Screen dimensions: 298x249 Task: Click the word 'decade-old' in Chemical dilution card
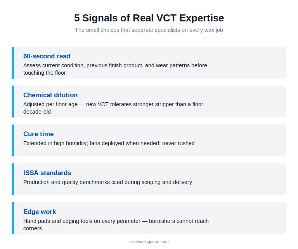pos(37,112)
